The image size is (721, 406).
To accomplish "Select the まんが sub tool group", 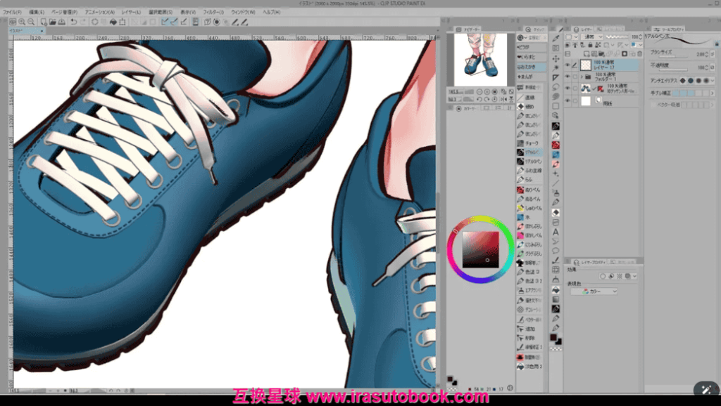I will (x=525, y=77).
